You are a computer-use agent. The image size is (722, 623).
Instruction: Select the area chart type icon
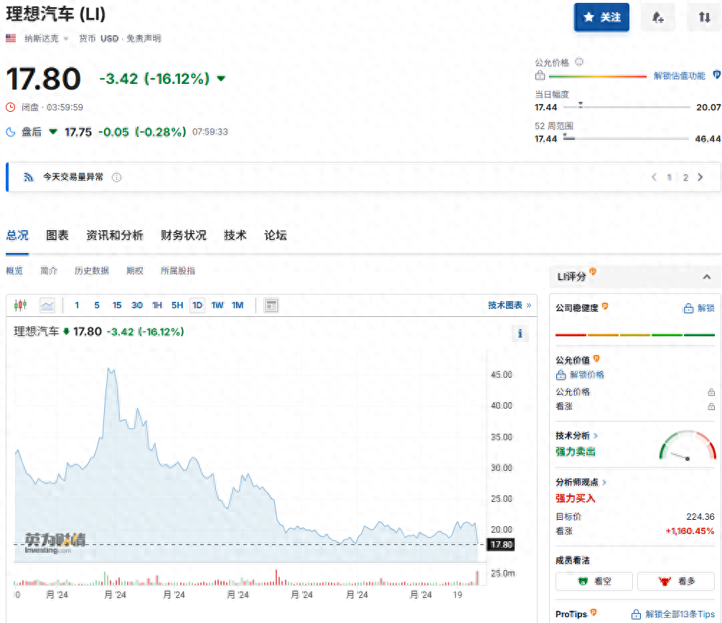pos(47,305)
